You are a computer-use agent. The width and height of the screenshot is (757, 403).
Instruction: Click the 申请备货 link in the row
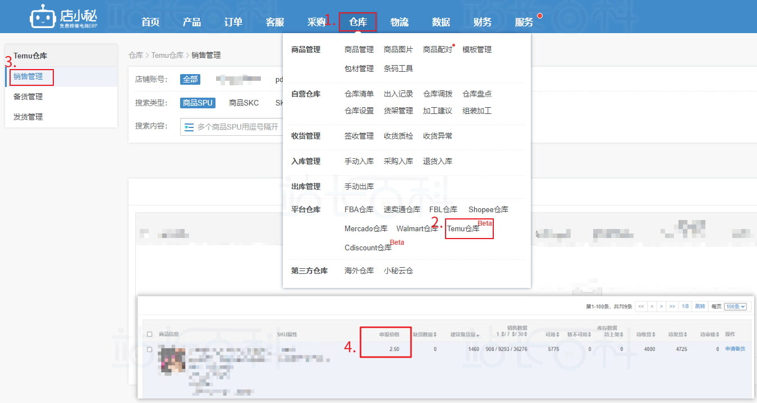(735, 349)
